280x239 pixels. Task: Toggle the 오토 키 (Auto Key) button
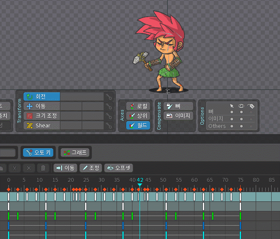[x=38, y=153]
